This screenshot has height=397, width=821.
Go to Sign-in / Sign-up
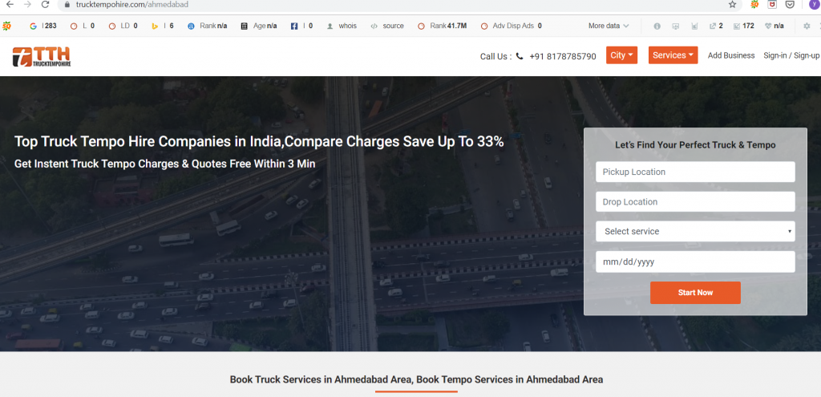[x=791, y=55]
